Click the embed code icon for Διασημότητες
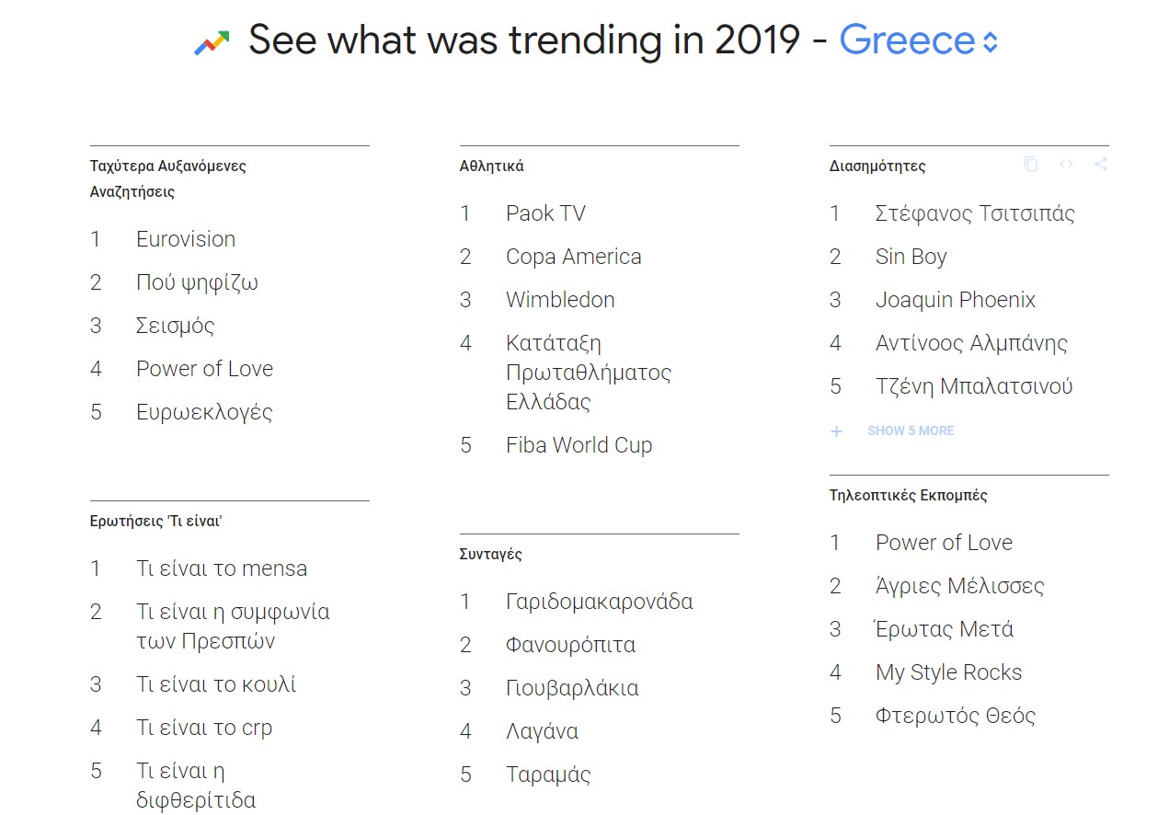 pyautogui.click(x=1066, y=164)
